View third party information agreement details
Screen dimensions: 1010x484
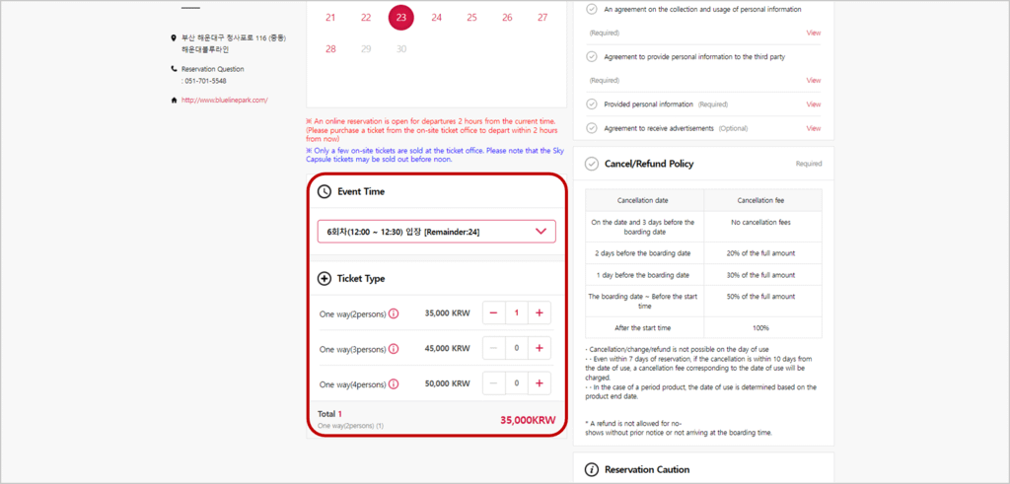coord(814,81)
